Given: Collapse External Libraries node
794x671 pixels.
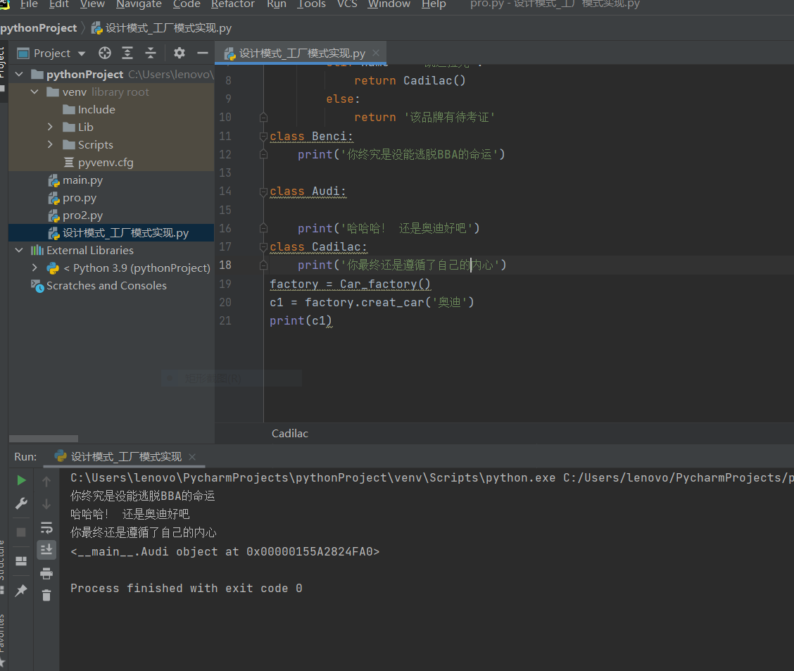Looking at the screenshot, I should tap(19, 250).
